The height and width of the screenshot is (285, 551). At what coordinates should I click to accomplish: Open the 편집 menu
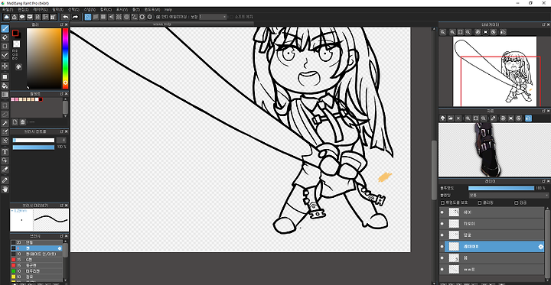click(x=23, y=10)
